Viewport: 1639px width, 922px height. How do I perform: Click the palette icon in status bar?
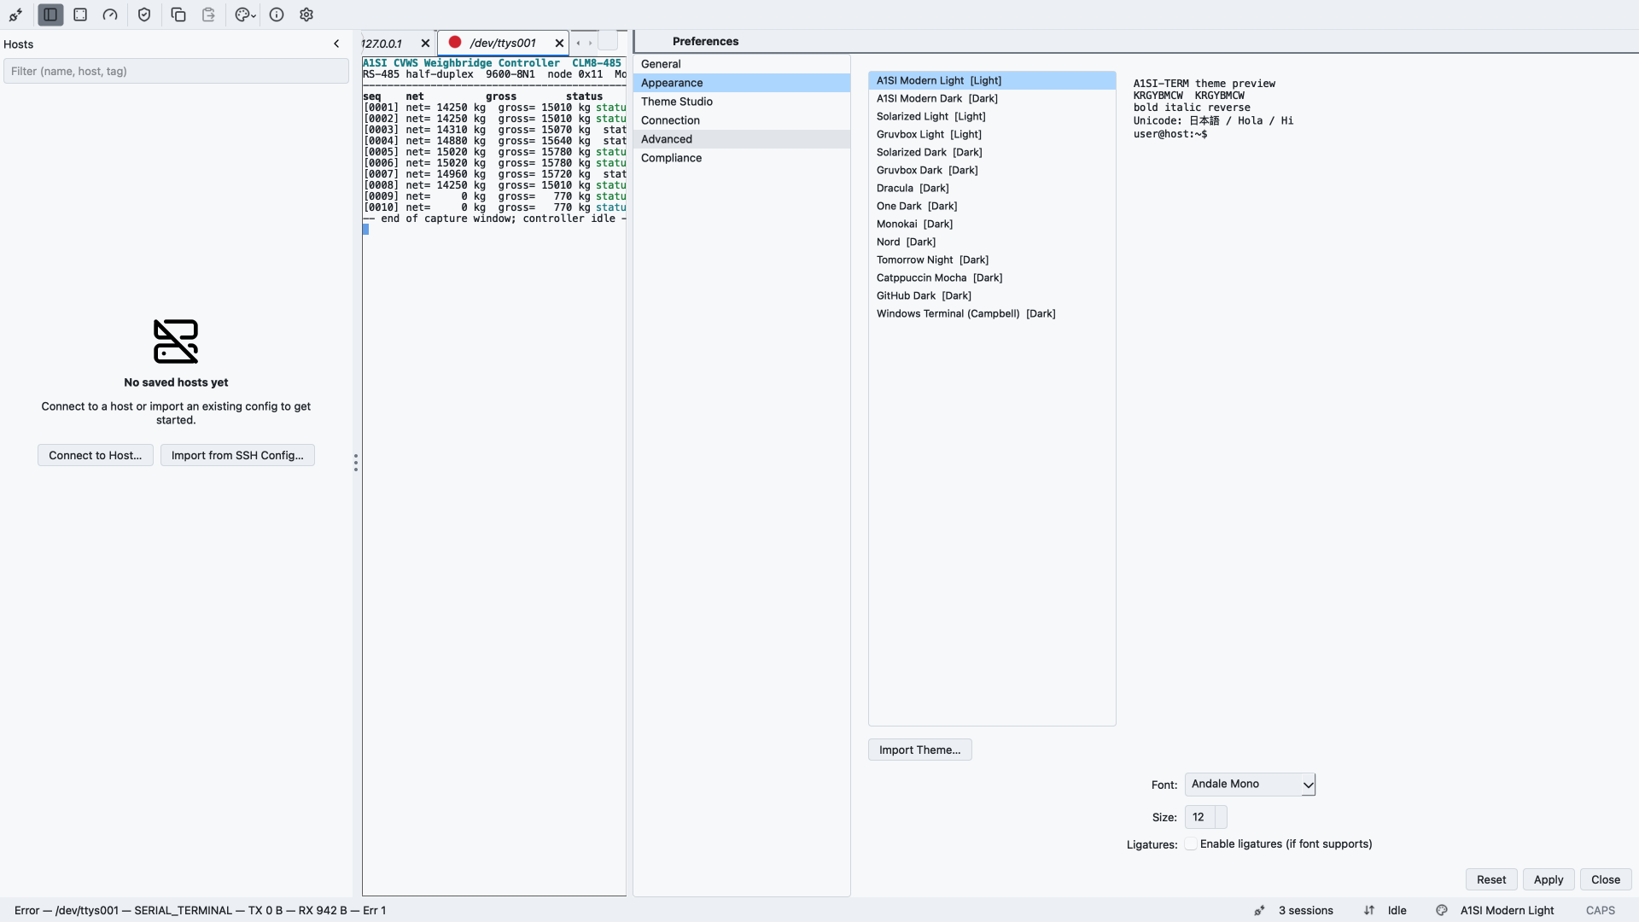[x=1442, y=910]
